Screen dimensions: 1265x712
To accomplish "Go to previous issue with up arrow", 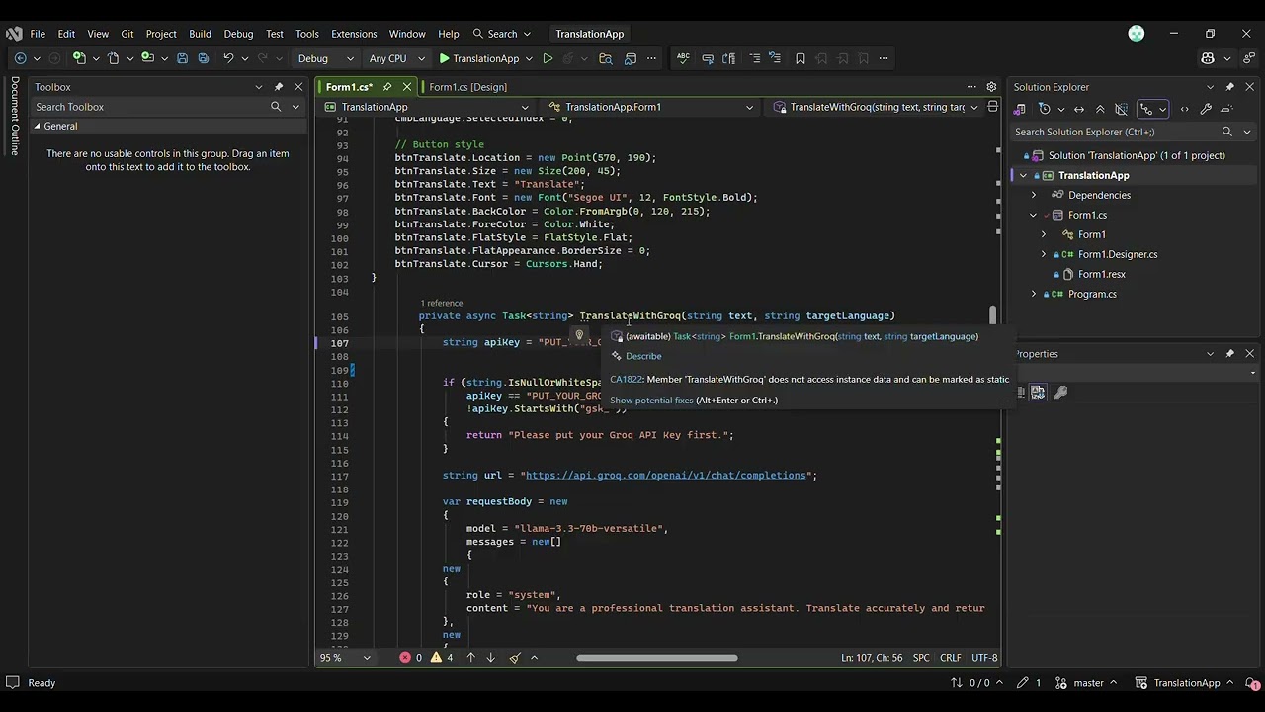I will point(471,658).
